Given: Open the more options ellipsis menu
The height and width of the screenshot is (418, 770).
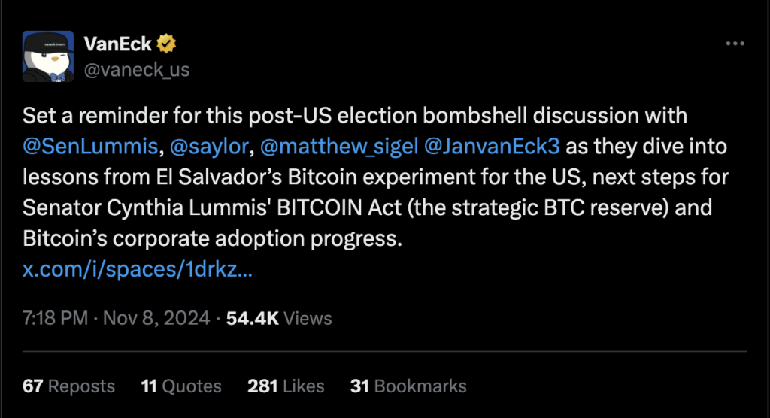Looking at the screenshot, I should tap(734, 44).
